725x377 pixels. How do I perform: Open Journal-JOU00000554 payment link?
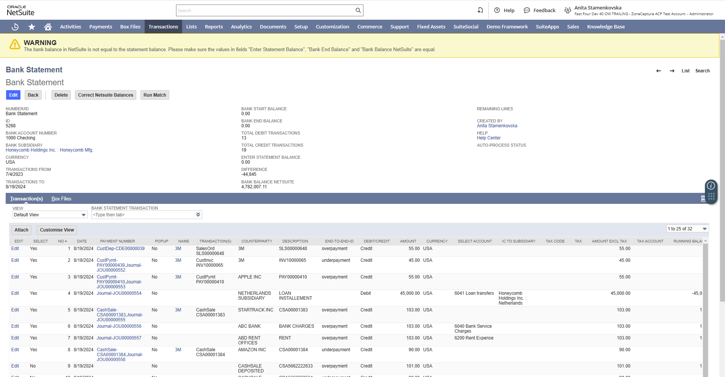(119, 293)
